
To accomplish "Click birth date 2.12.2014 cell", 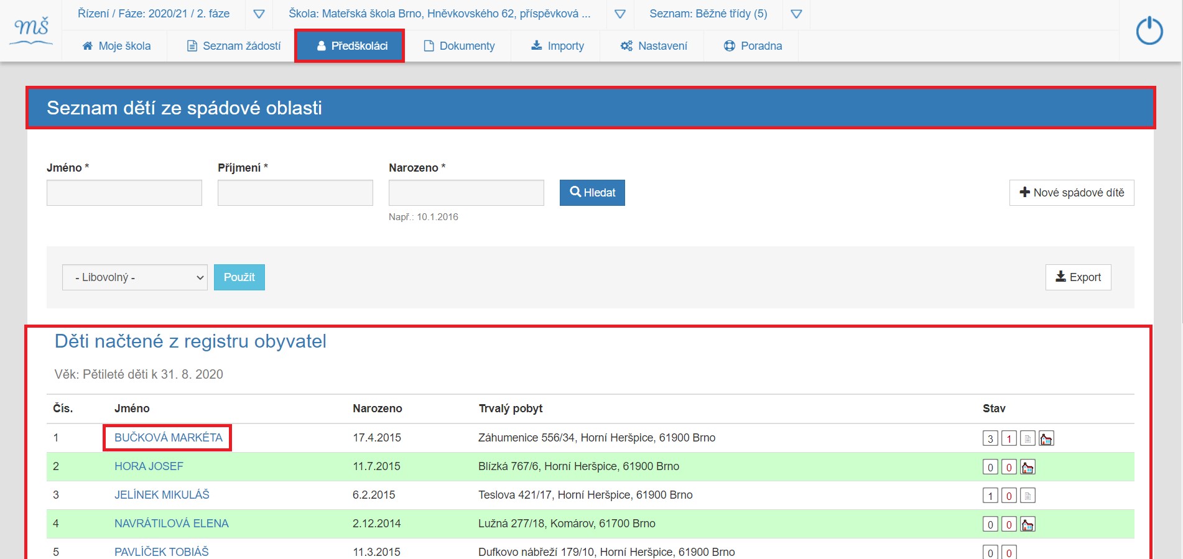I will click(x=376, y=524).
